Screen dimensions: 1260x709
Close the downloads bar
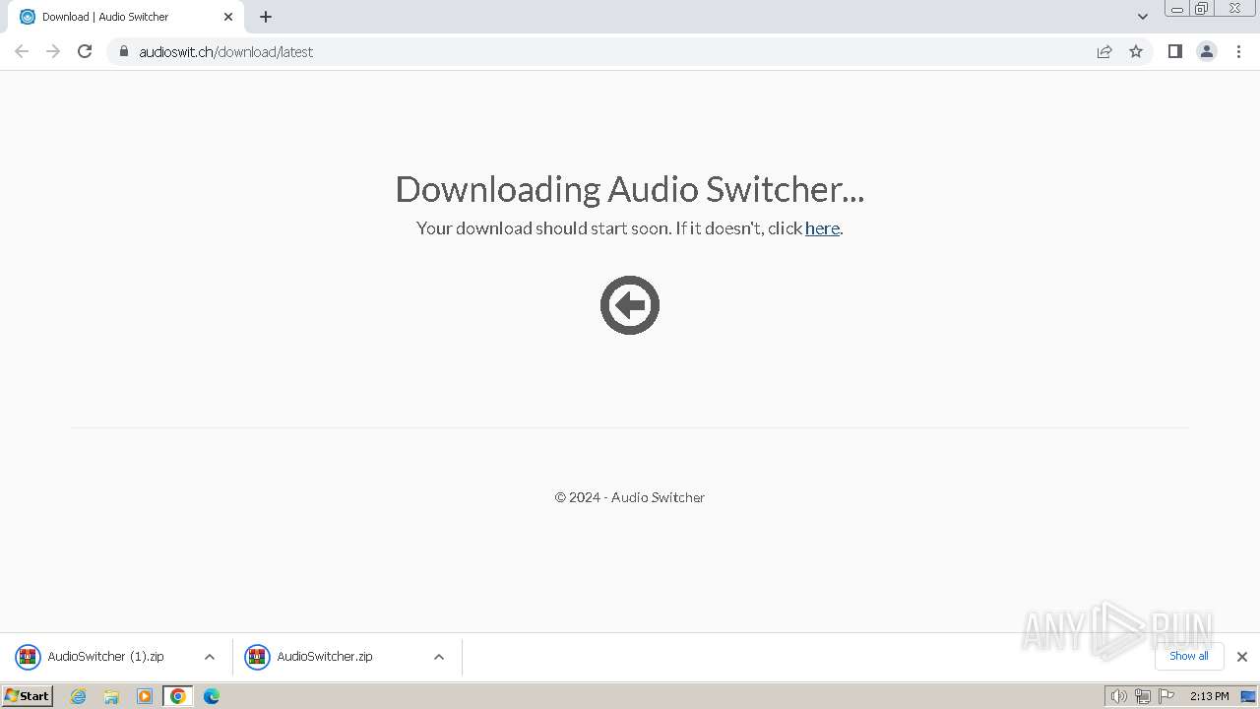click(x=1242, y=657)
